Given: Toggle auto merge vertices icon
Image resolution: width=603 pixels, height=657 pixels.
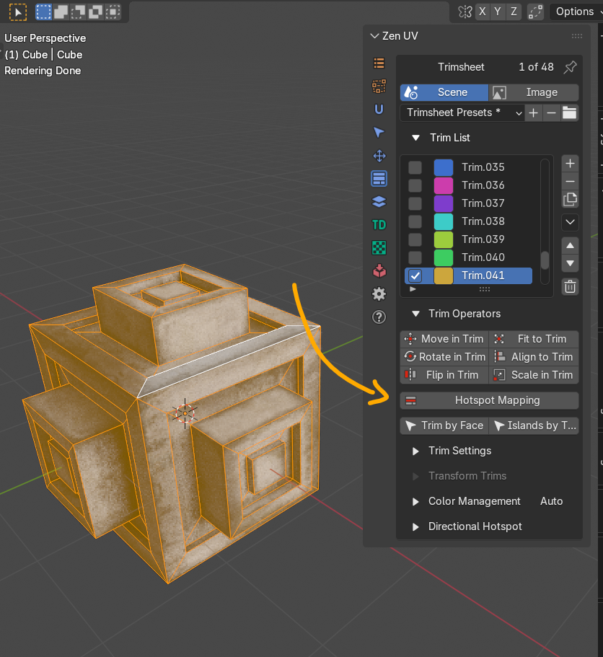Looking at the screenshot, I should (535, 12).
